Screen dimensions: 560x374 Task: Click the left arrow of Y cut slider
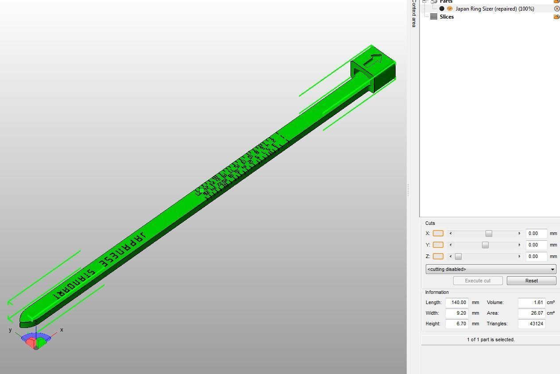pyautogui.click(x=451, y=245)
